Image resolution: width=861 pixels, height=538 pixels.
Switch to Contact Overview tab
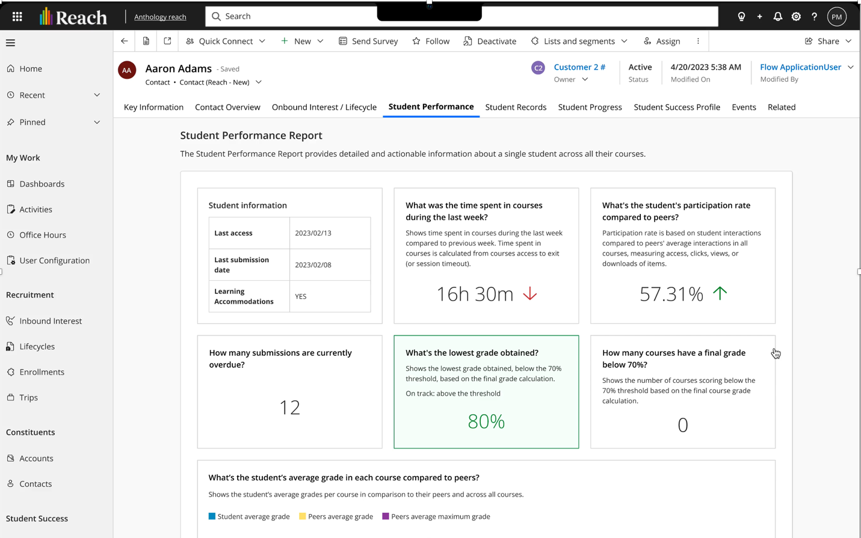(227, 107)
